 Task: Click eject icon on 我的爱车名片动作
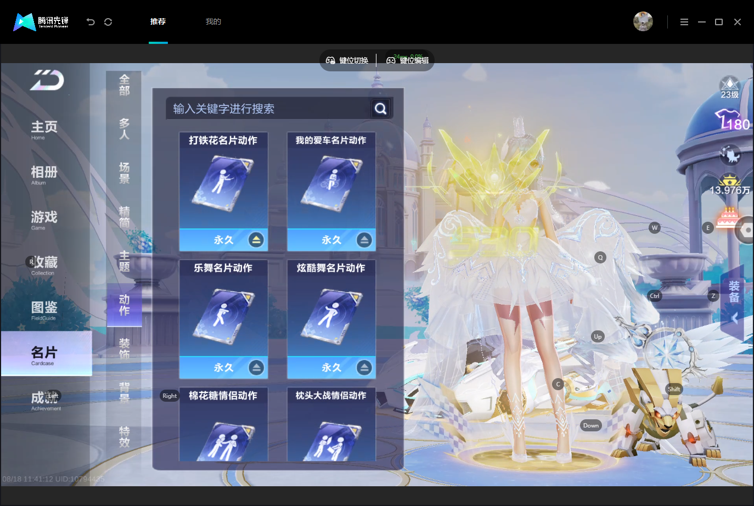(x=364, y=240)
